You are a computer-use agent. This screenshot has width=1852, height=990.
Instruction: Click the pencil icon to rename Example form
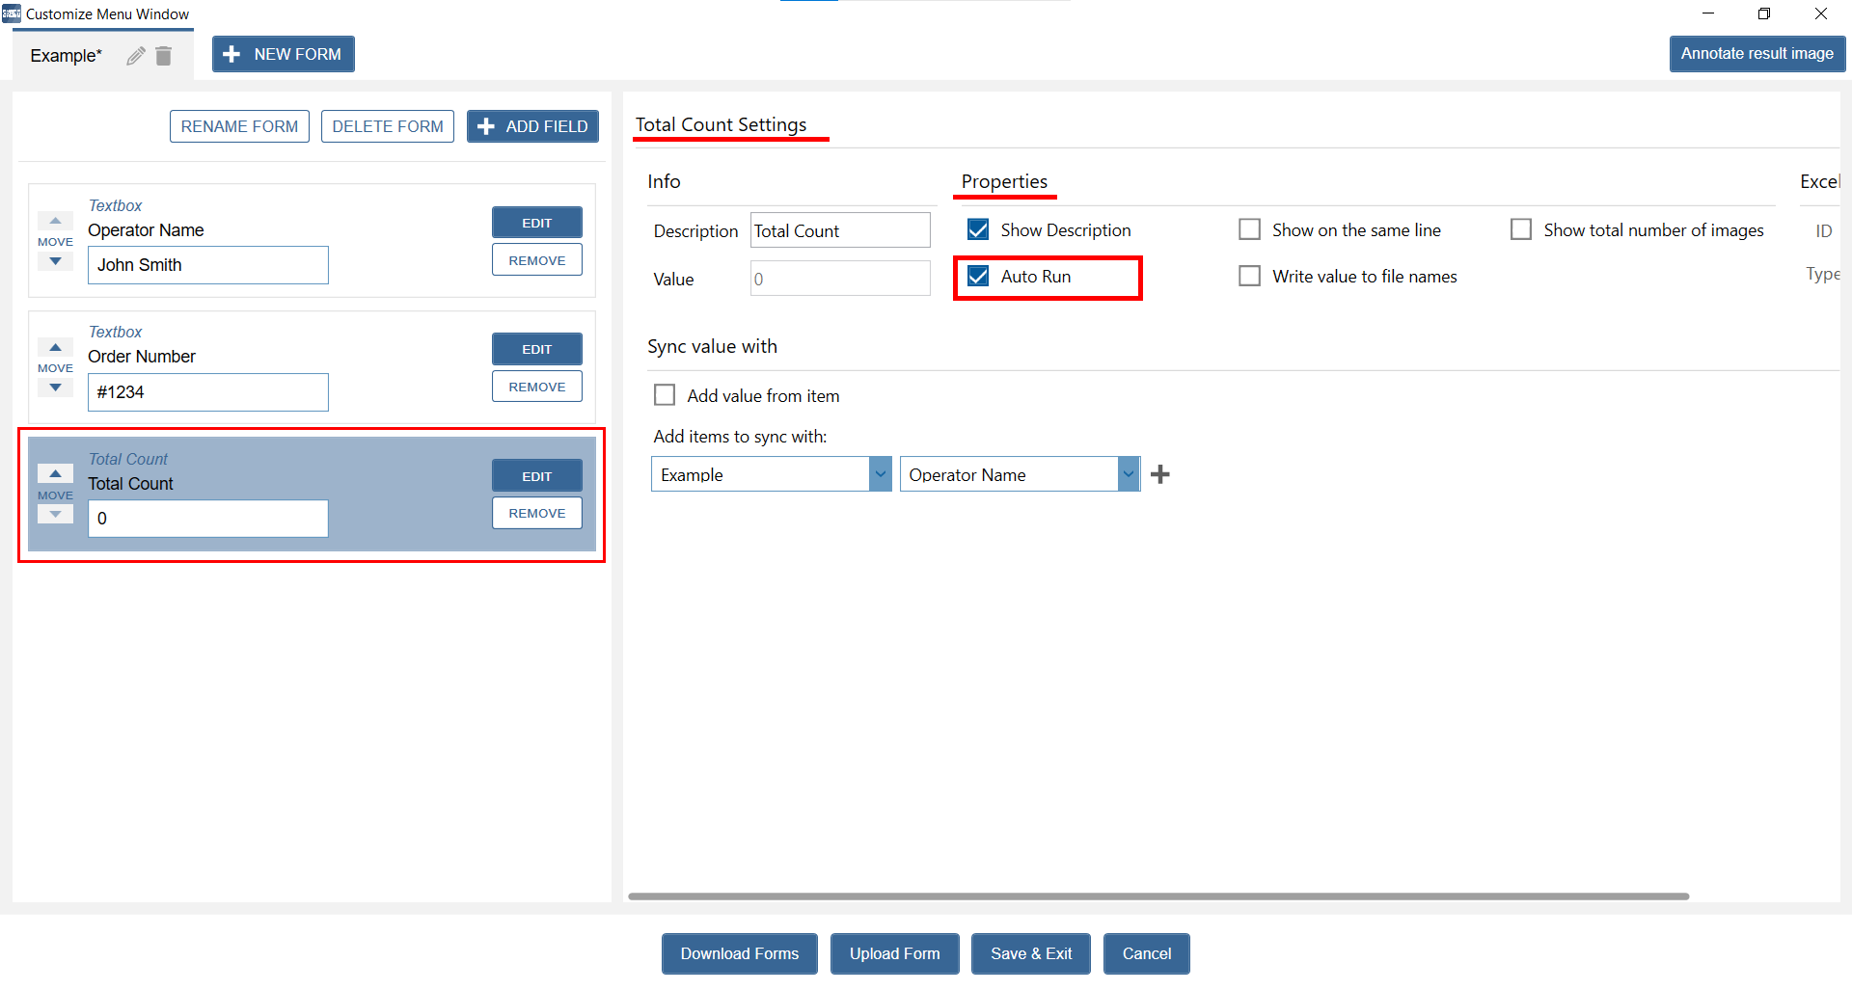point(136,56)
